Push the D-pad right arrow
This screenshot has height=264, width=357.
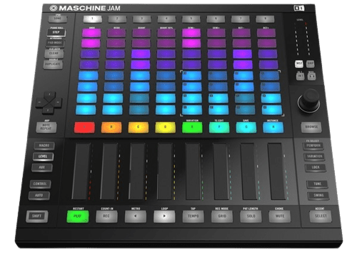[58, 103]
